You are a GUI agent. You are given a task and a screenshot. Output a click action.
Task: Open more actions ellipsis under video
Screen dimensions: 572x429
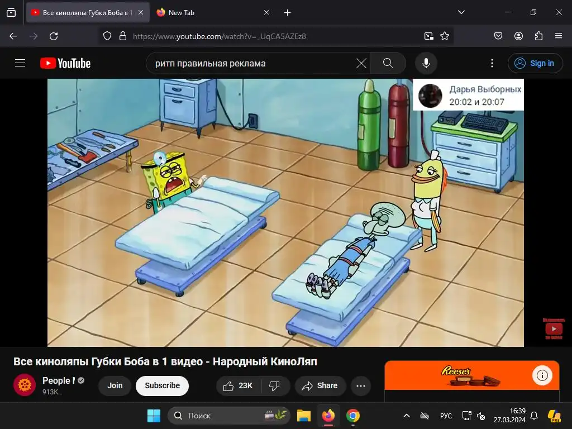pos(361,385)
